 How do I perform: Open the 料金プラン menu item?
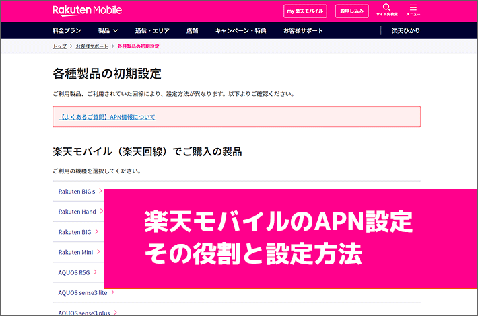67,30
